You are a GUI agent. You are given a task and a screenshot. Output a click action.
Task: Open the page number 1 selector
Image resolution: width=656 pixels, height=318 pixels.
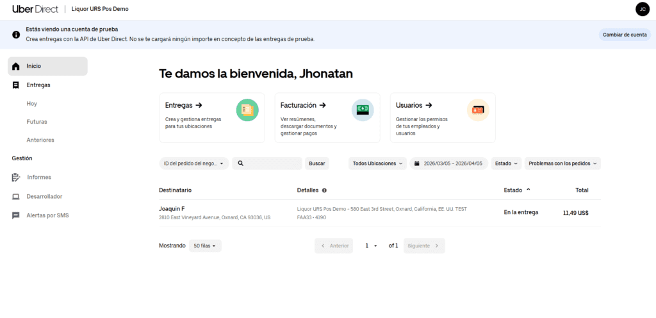click(x=371, y=246)
